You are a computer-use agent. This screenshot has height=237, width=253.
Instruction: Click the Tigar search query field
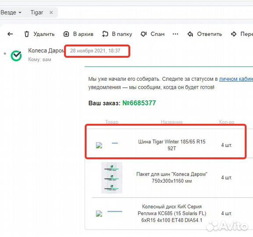tap(37, 12)
